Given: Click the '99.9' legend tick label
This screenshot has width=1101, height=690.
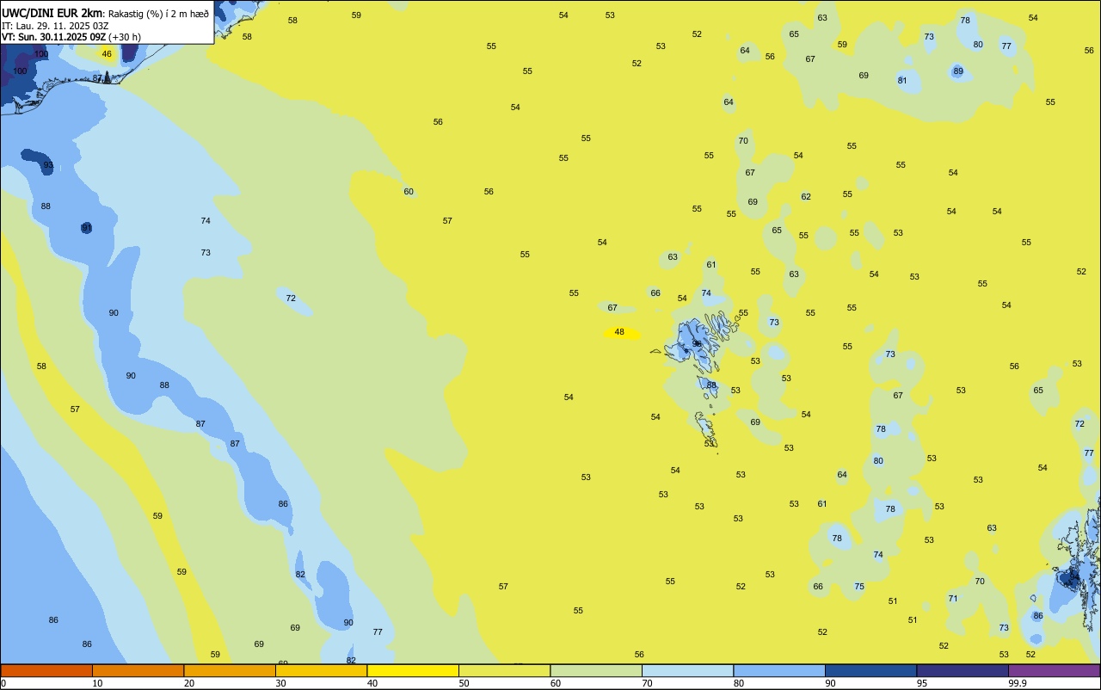Looking at the screenshot, I should 1018,683.
